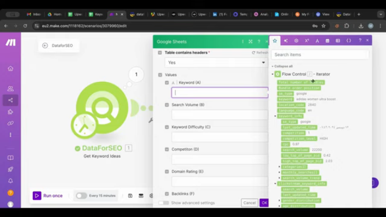Click the Run once button

(48, 196)
